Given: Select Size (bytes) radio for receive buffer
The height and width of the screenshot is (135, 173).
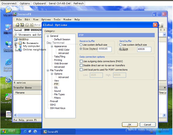Looking at the screenshot, I should tap(81, 49).
